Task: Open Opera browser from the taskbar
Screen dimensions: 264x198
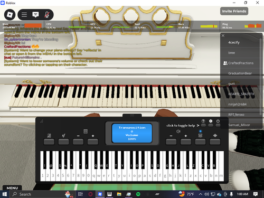Action: (x=90, y=194)
